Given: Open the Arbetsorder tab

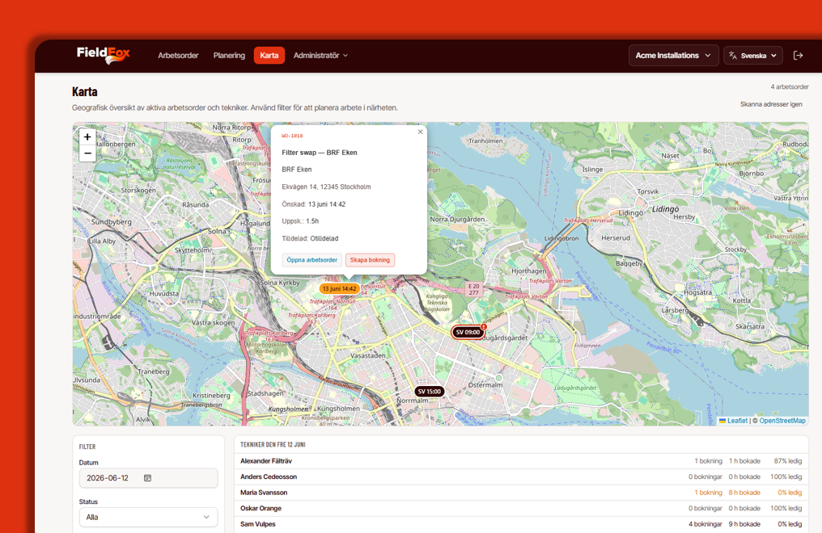Looking at the screenshot, I should (x=178, y=56).
